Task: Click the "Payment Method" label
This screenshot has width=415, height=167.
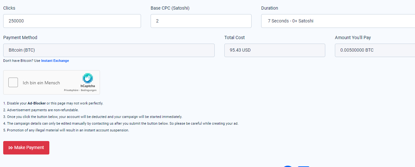Action: pos(20,38)
